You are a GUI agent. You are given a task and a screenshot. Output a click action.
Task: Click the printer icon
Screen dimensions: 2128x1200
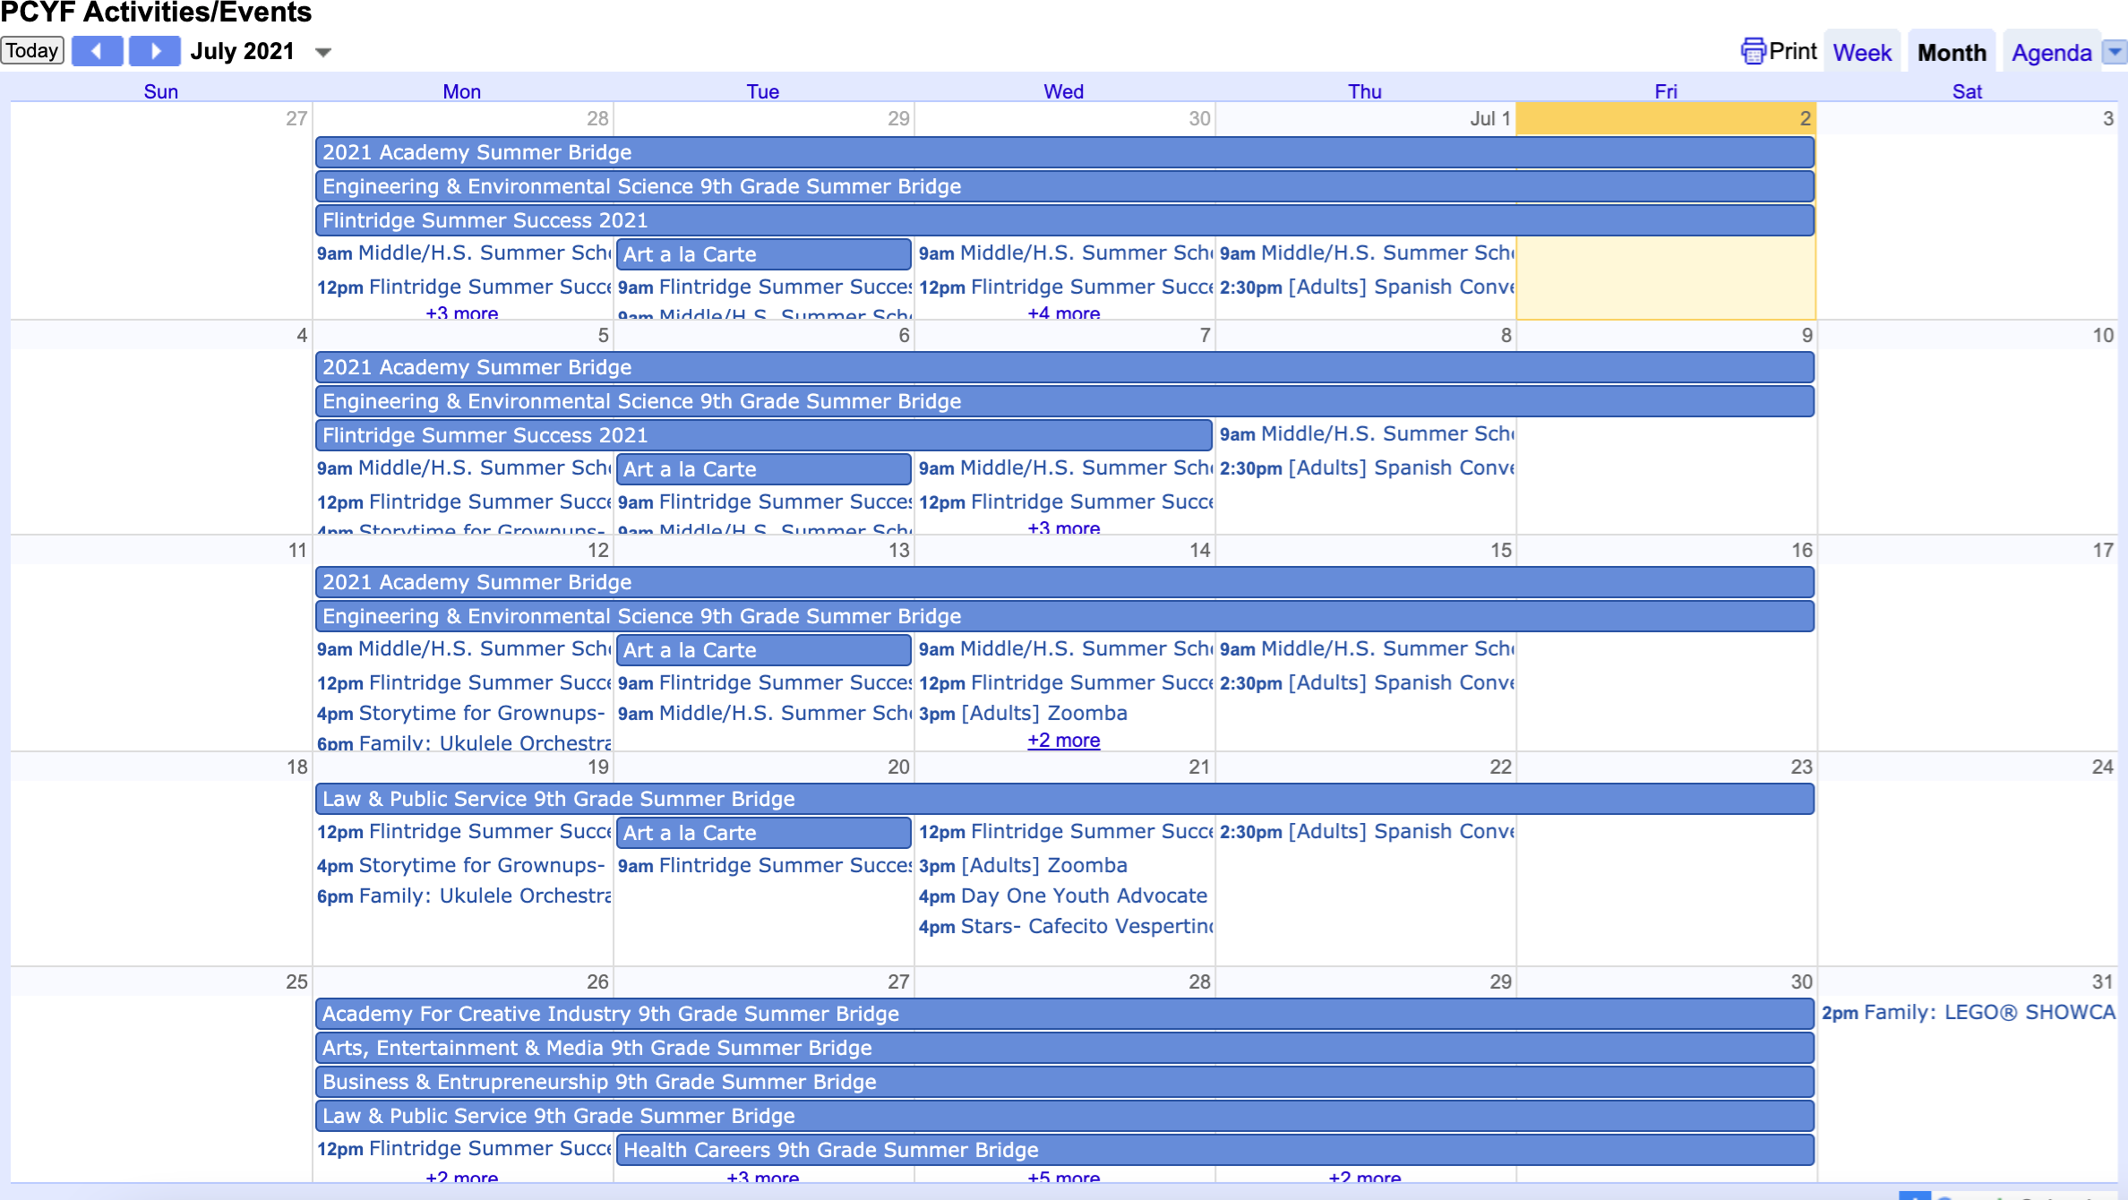tap(1752, 51)
